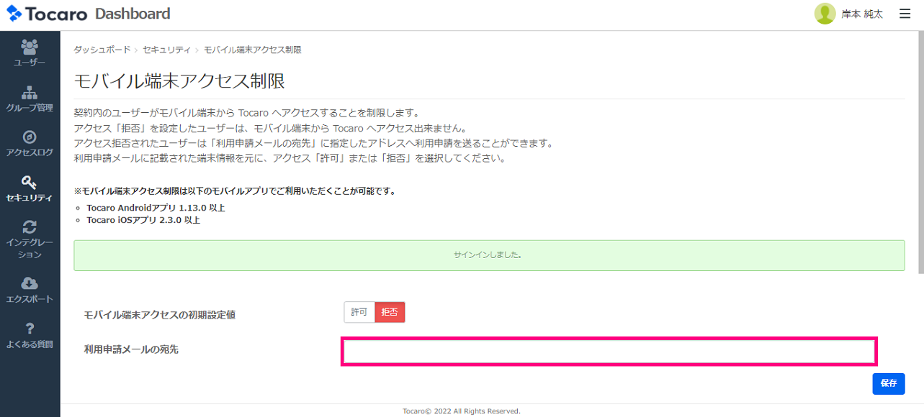Image resolution: width=924 pixels, height=417 pixels.
Task: Open the エクスポート cloud download icon
Action: [30, 283]
